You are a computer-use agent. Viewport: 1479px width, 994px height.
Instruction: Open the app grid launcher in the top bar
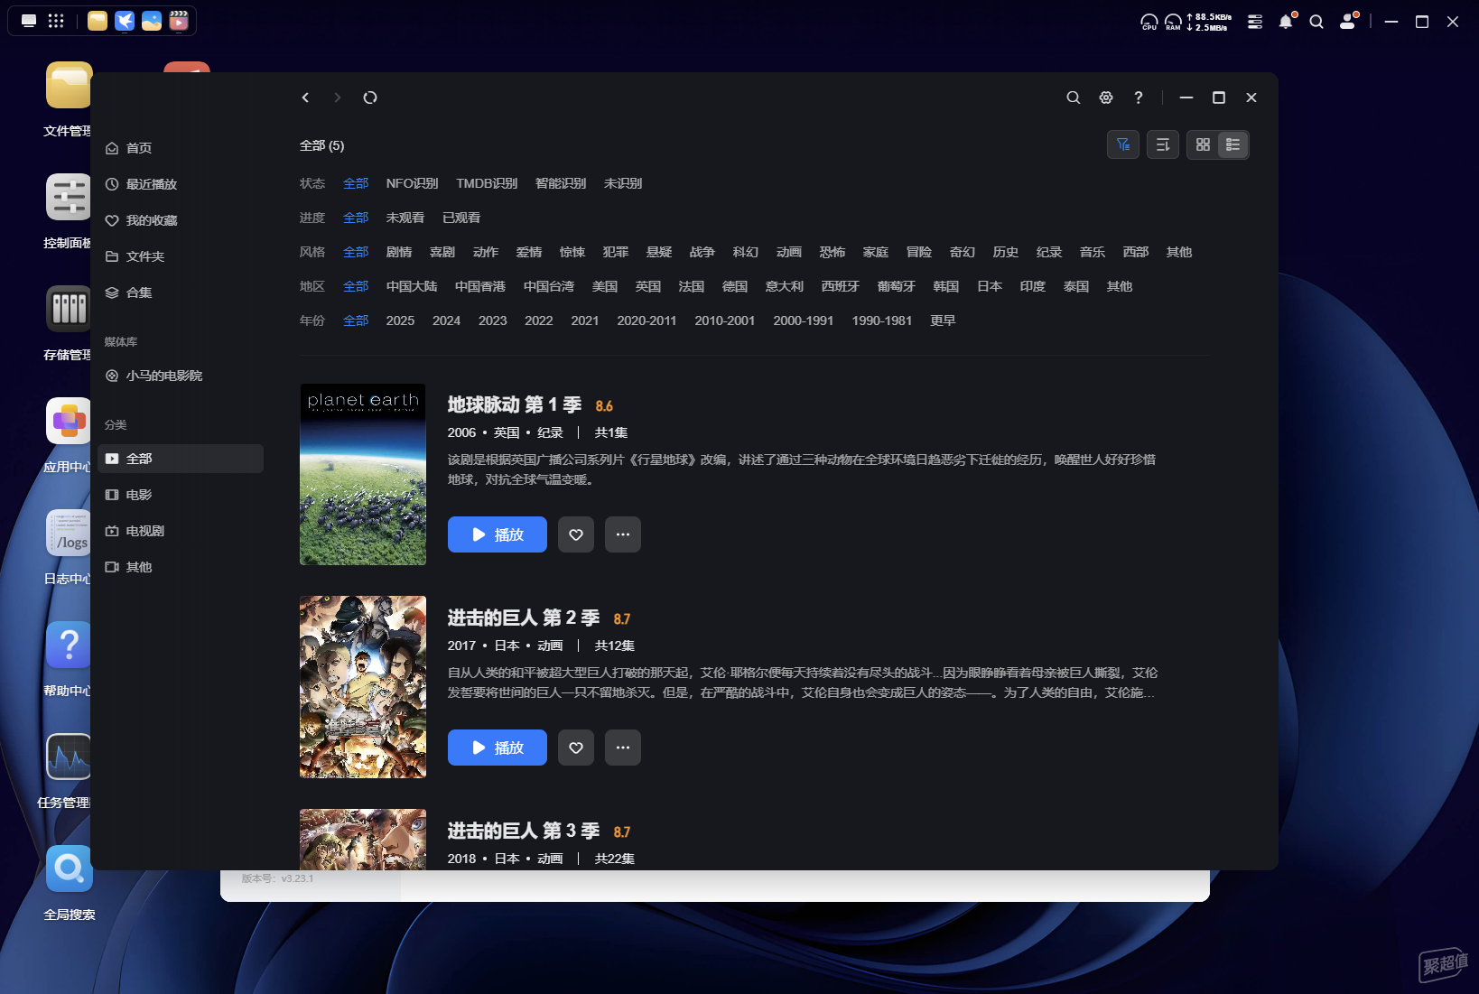coord(56,21)
